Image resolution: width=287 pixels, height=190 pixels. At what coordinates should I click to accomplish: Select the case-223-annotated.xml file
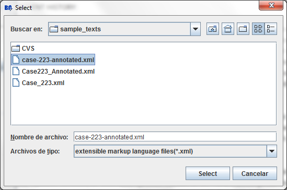click(53, 60)
